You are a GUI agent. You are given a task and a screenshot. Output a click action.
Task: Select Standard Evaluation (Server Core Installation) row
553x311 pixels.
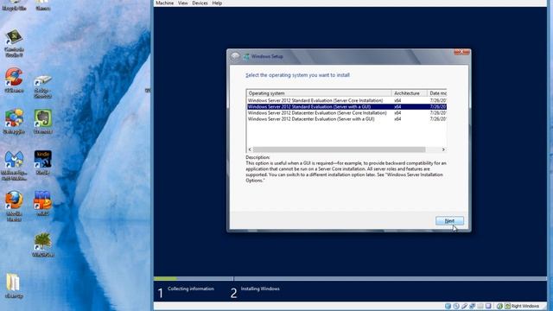tap(346, 100)
